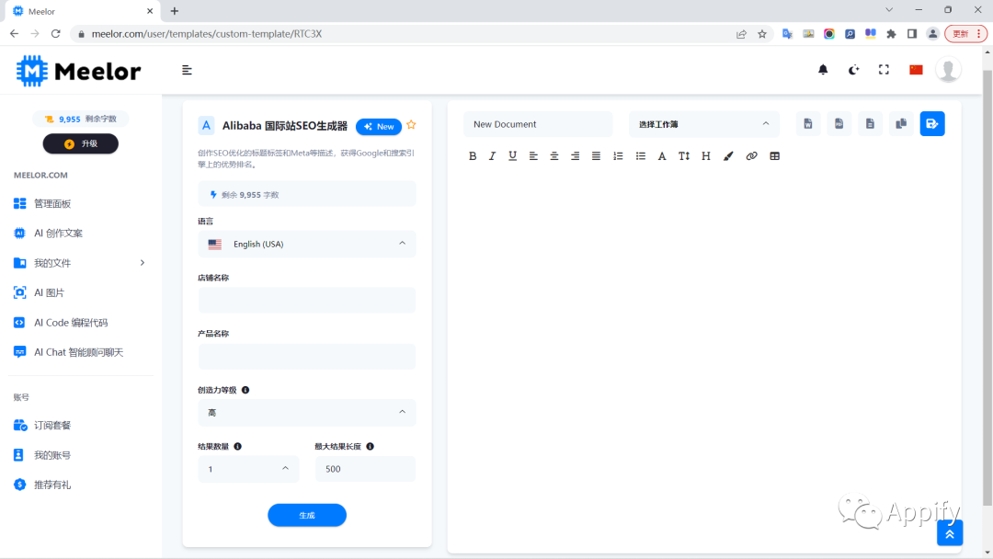993x559 pixels.
Task: Open the 创造力等级 creativity dropdown
Action: point(306,413)
